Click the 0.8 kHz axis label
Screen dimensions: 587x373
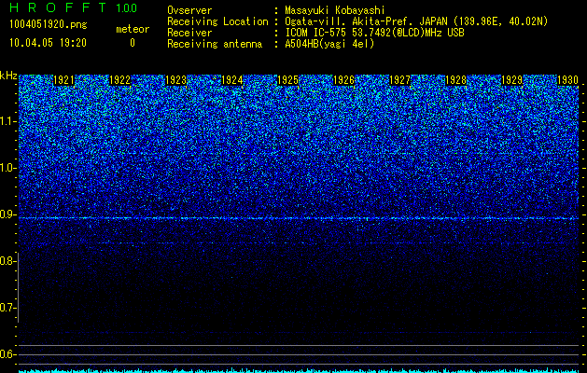coord(7,261)
